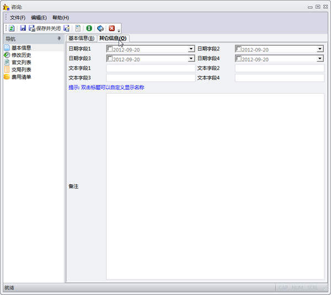Click the document page icon in the toolbar
This screenshot has height=295, width=331.
78,28
